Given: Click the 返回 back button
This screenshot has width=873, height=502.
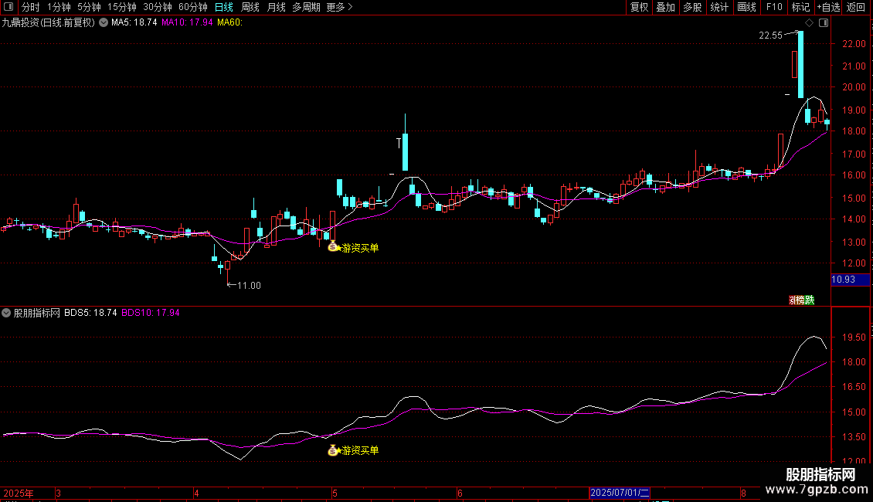Looking at the screenshot, I should 856,7.
